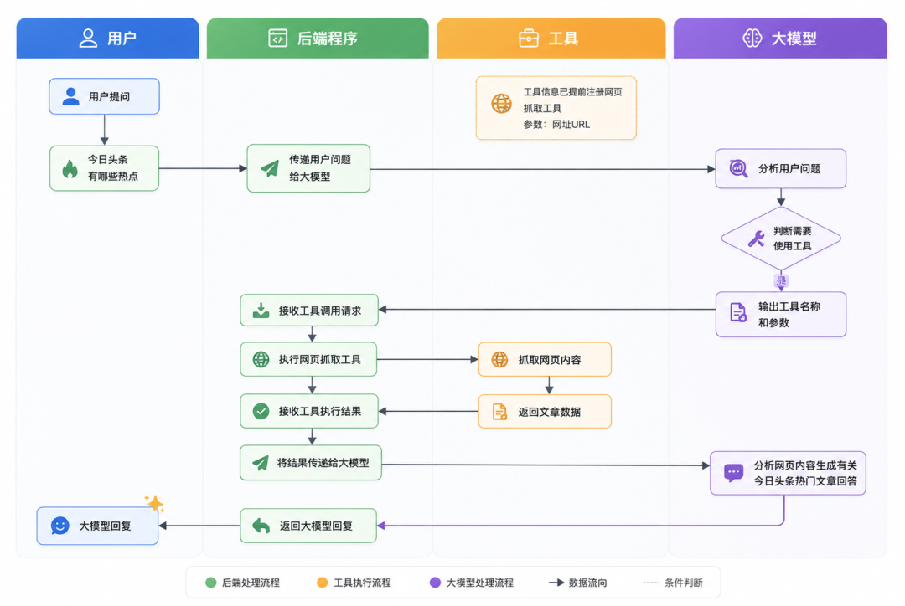Click the 数据流向 legend label

[x=587, y=583]
